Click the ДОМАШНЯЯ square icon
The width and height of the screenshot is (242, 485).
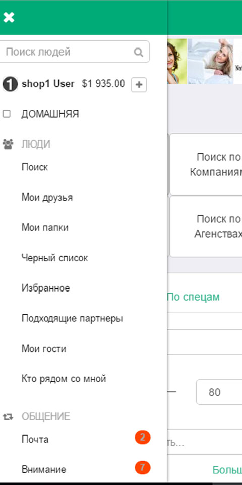[x=7, y=114]
